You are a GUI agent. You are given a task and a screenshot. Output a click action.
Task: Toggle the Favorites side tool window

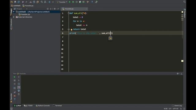point(11,98)
